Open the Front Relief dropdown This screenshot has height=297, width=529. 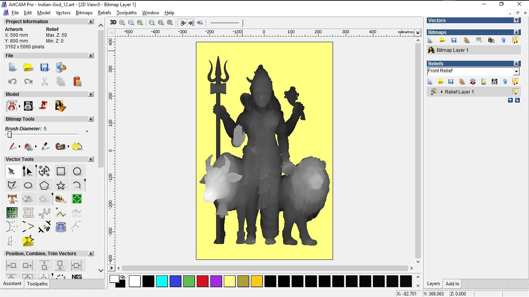pyautogui.click(x=516, y=71)
